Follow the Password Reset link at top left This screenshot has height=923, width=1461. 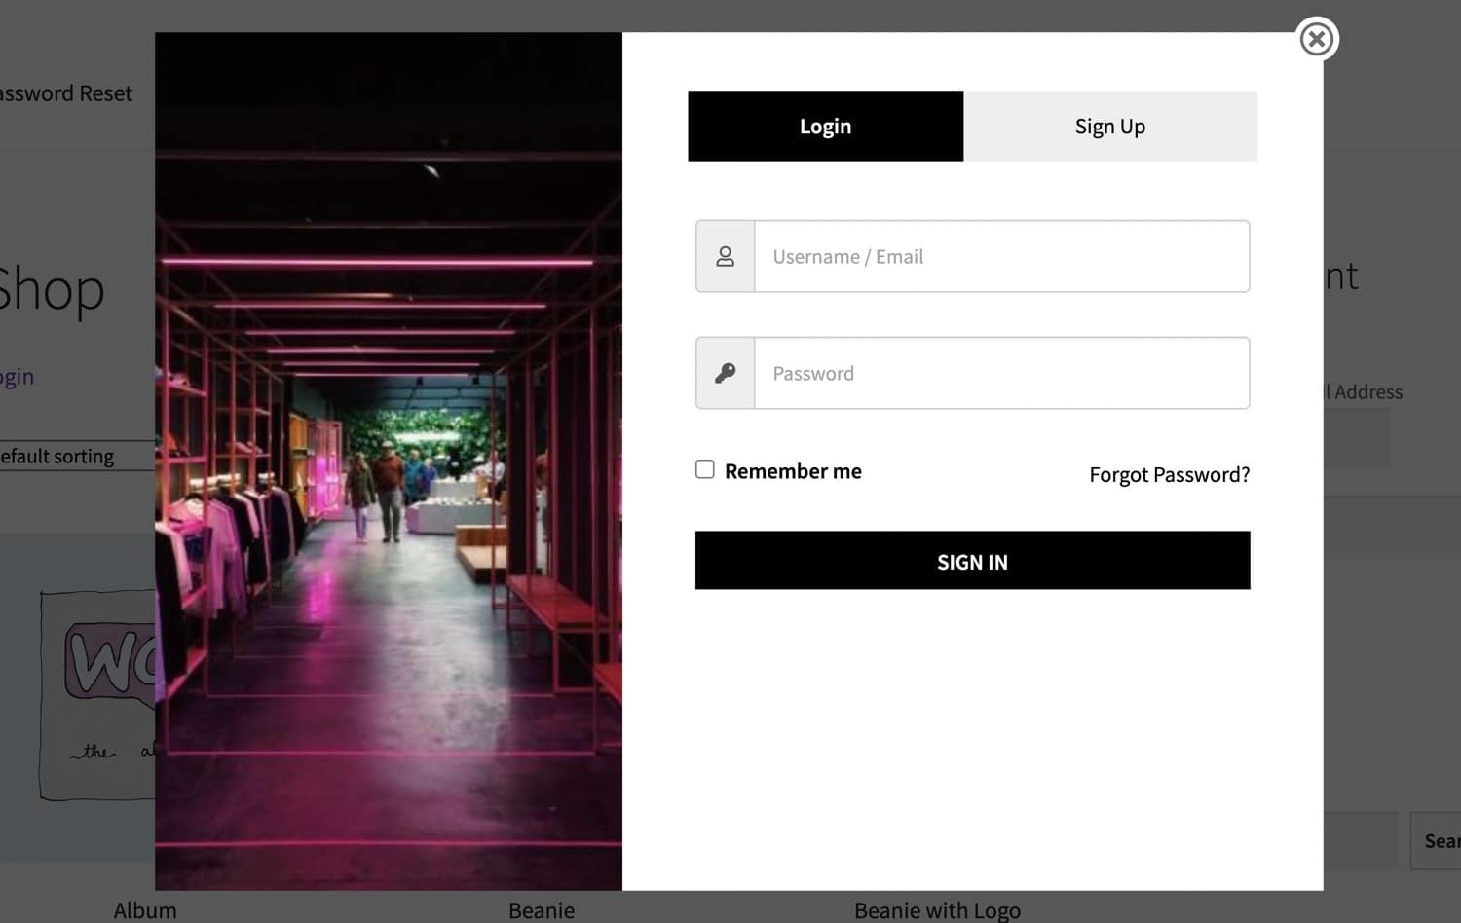click(64, 92)
